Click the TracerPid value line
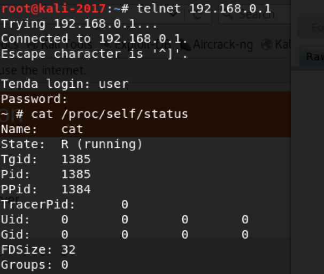 click(65, 204)
